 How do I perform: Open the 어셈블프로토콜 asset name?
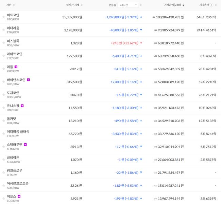pyautogui.click(x=18, y=183)
